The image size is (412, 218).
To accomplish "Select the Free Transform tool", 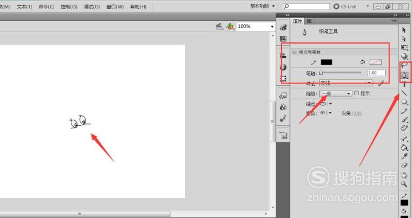I will pyautogui.click(x=404, y=48).
